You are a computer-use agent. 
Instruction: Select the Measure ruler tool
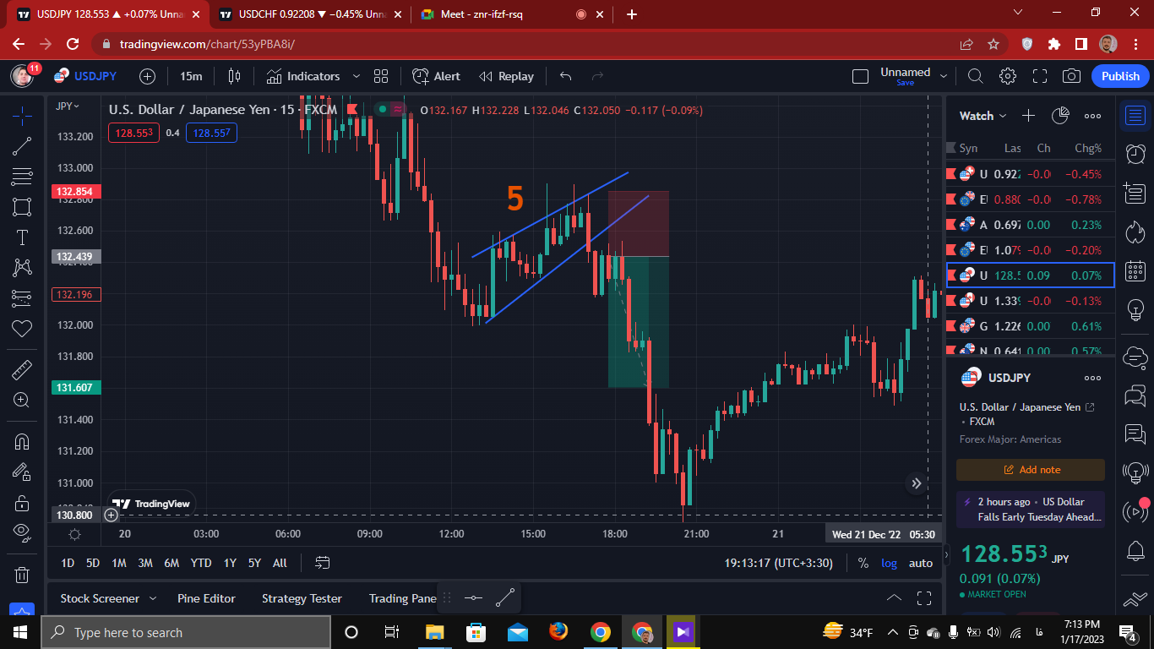(22, 369)
